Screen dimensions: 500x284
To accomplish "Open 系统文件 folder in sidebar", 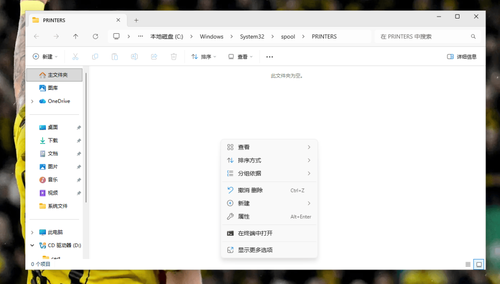I will tap(55, 206).
